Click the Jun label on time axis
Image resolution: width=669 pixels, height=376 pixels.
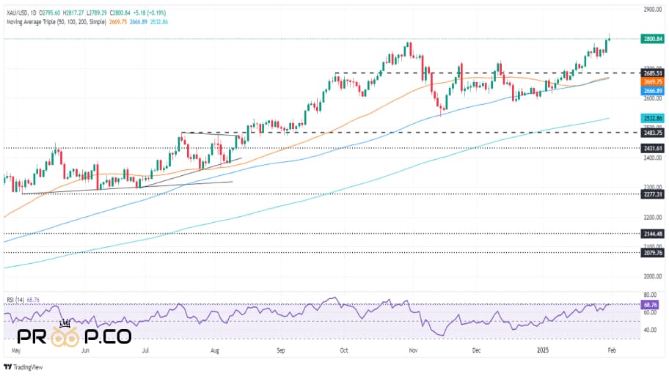(85, 350)
